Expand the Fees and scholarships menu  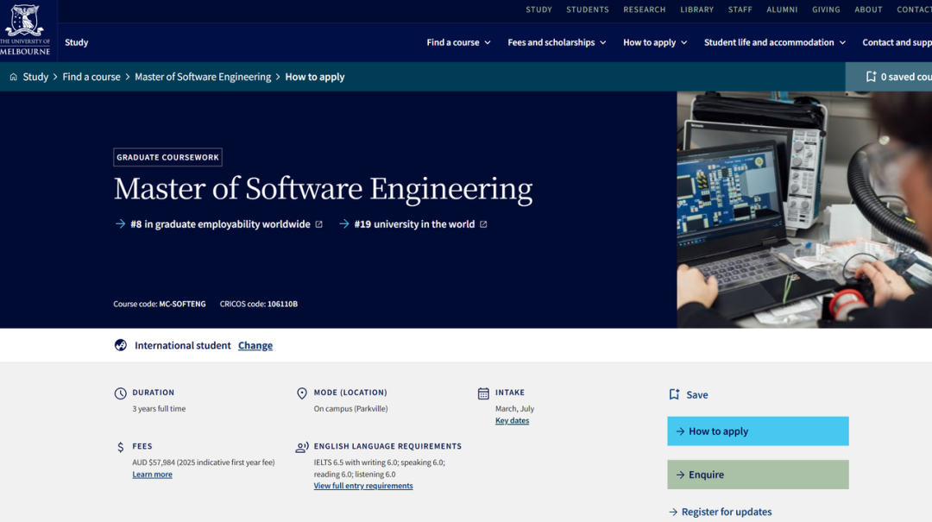557,42
